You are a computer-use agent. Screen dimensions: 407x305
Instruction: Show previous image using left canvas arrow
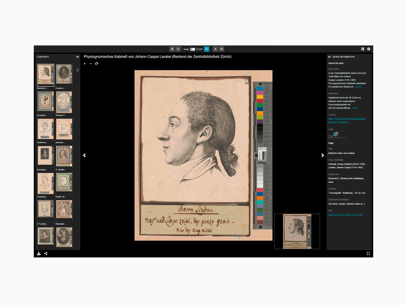[x=84, y=155]
